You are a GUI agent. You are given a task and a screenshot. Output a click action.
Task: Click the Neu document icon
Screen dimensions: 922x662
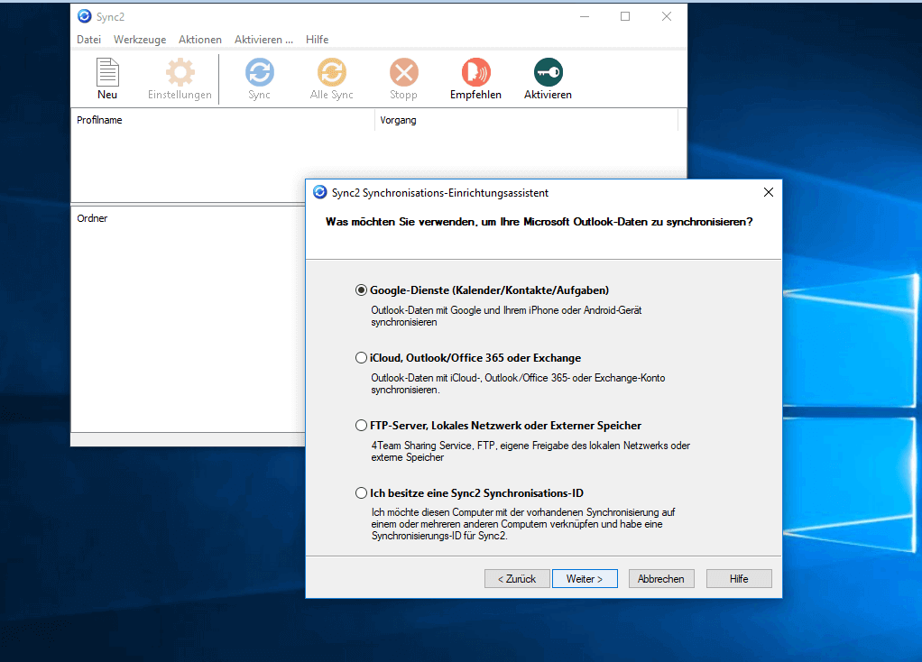point(107,73)
